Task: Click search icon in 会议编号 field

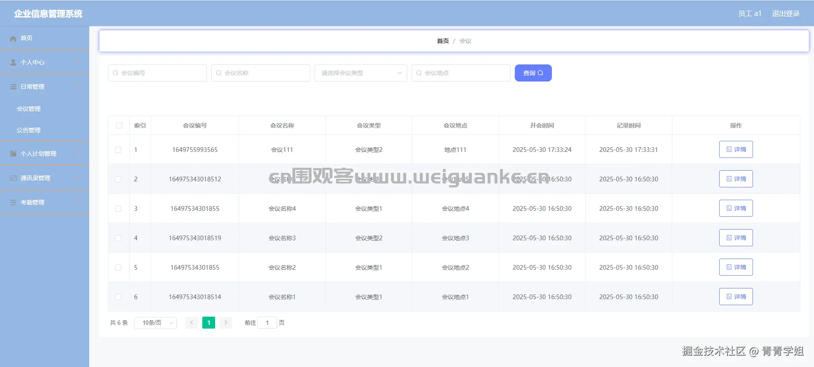Action: pos(115,73)
